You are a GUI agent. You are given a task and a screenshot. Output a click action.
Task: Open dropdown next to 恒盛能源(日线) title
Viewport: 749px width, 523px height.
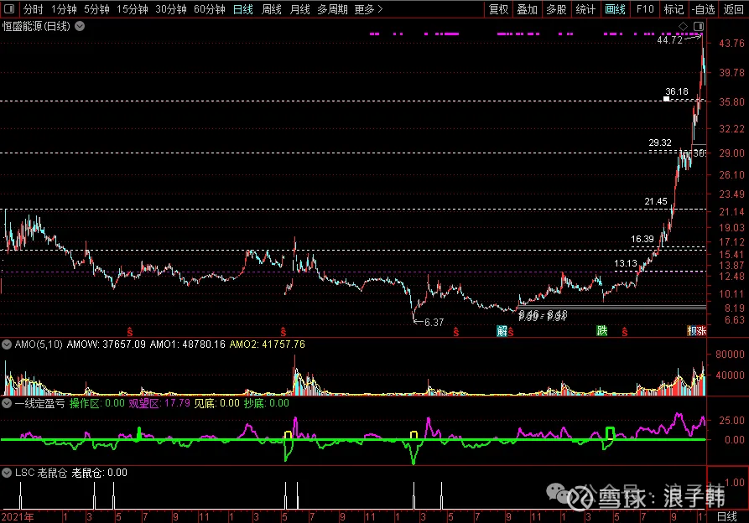(x=80, y=26)
